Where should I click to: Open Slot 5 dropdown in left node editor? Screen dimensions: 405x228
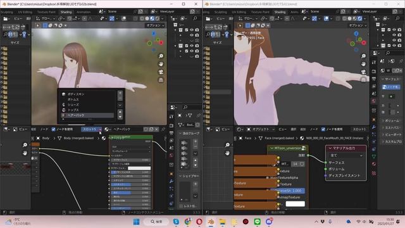(x=92, y=129)
